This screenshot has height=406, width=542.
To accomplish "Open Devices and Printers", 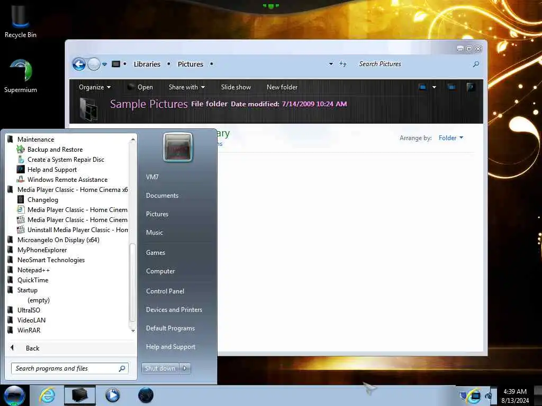I will 174,310.
